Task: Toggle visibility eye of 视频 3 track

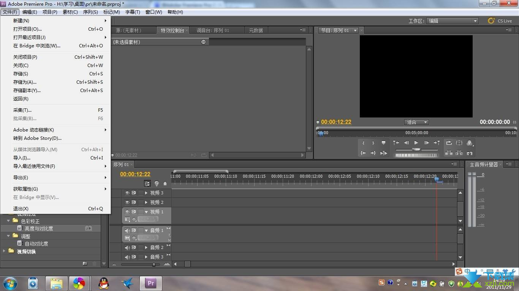Action: [127, 193]
